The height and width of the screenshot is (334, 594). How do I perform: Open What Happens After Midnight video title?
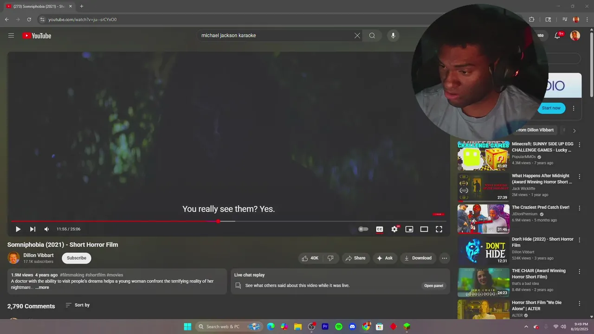coord(542,179)
